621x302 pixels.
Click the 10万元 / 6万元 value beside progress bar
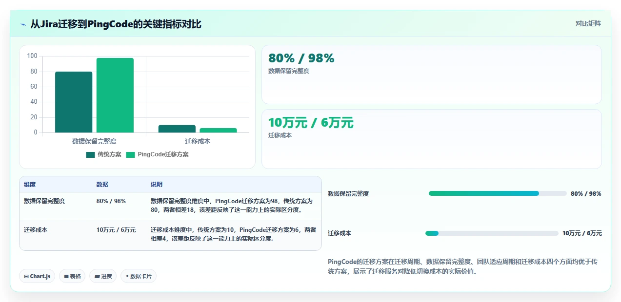click(x=582, y=233)
